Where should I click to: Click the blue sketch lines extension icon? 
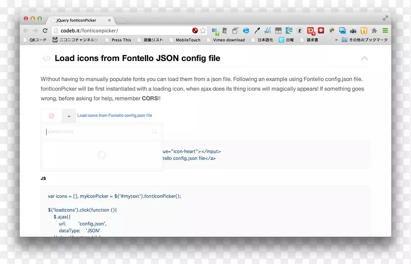268,31
